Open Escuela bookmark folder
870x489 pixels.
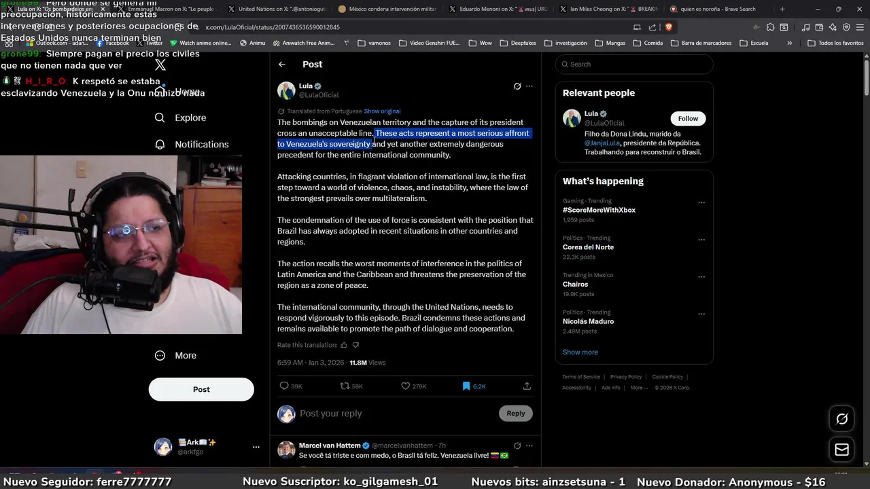pos(754,43)
